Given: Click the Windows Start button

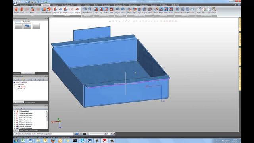Looking at the screenshot, I should (16, 141).
